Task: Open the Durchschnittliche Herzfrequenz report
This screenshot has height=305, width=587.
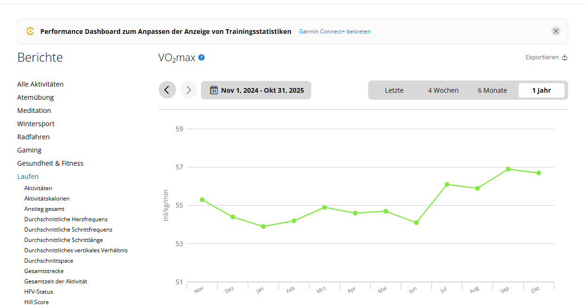Action: pyautogui.click(x=66, y=219)
